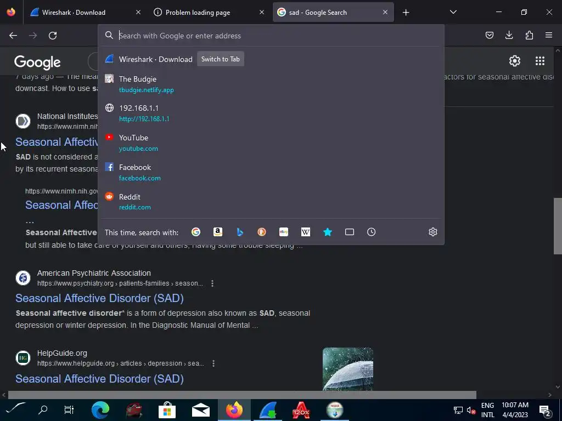Open the Windows Start menu
Image resolution: width=562 pixels, height=421 pixels.
coord(16,409)
